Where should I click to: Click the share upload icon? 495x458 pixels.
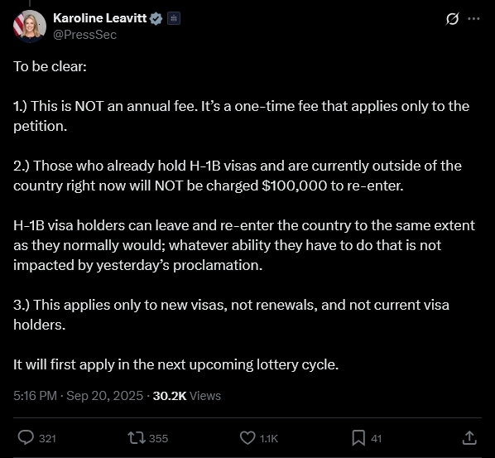tap(469, 438)
